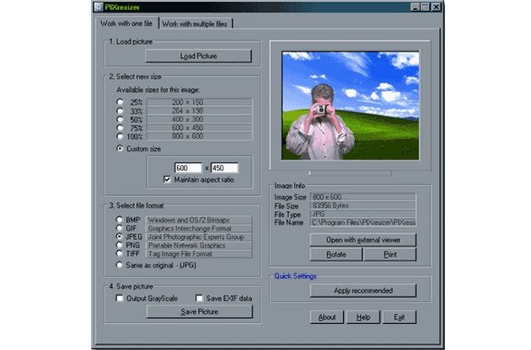Click the custom width field showing 600

click(188, 168)
